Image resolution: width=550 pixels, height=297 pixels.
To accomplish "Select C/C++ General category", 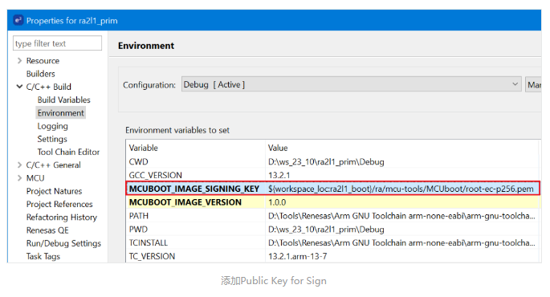I will 53,165.
